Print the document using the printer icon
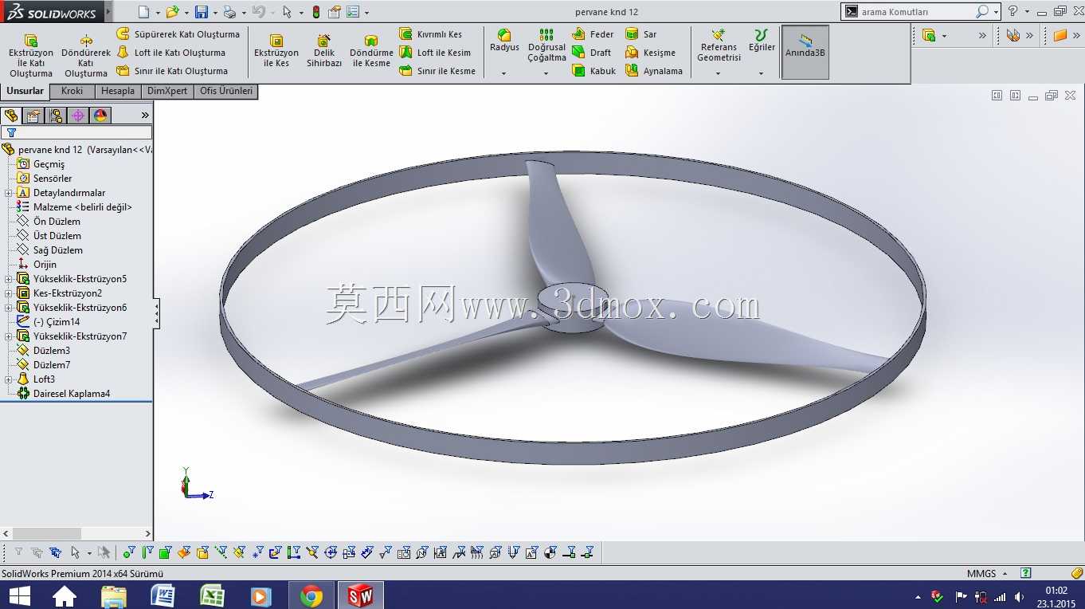The image size is (1085, 609). (x=229, y=12)
